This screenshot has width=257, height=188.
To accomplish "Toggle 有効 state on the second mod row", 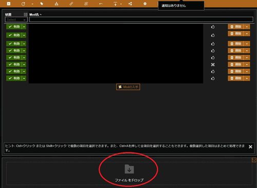I will [x=14, y=35].
